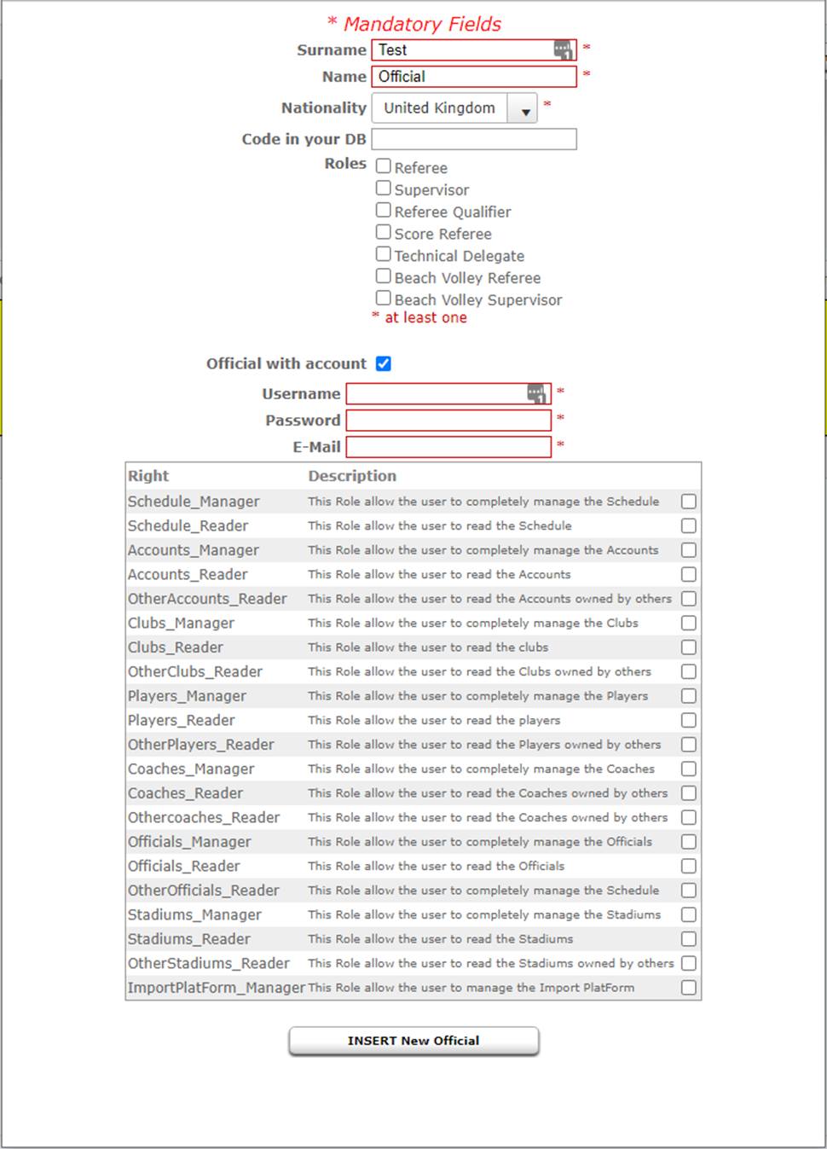Tick the Officials_Reader checkbox
The height and width of the screenshot is (1149, 827).
pyautogui.click(x=689, y=866)
